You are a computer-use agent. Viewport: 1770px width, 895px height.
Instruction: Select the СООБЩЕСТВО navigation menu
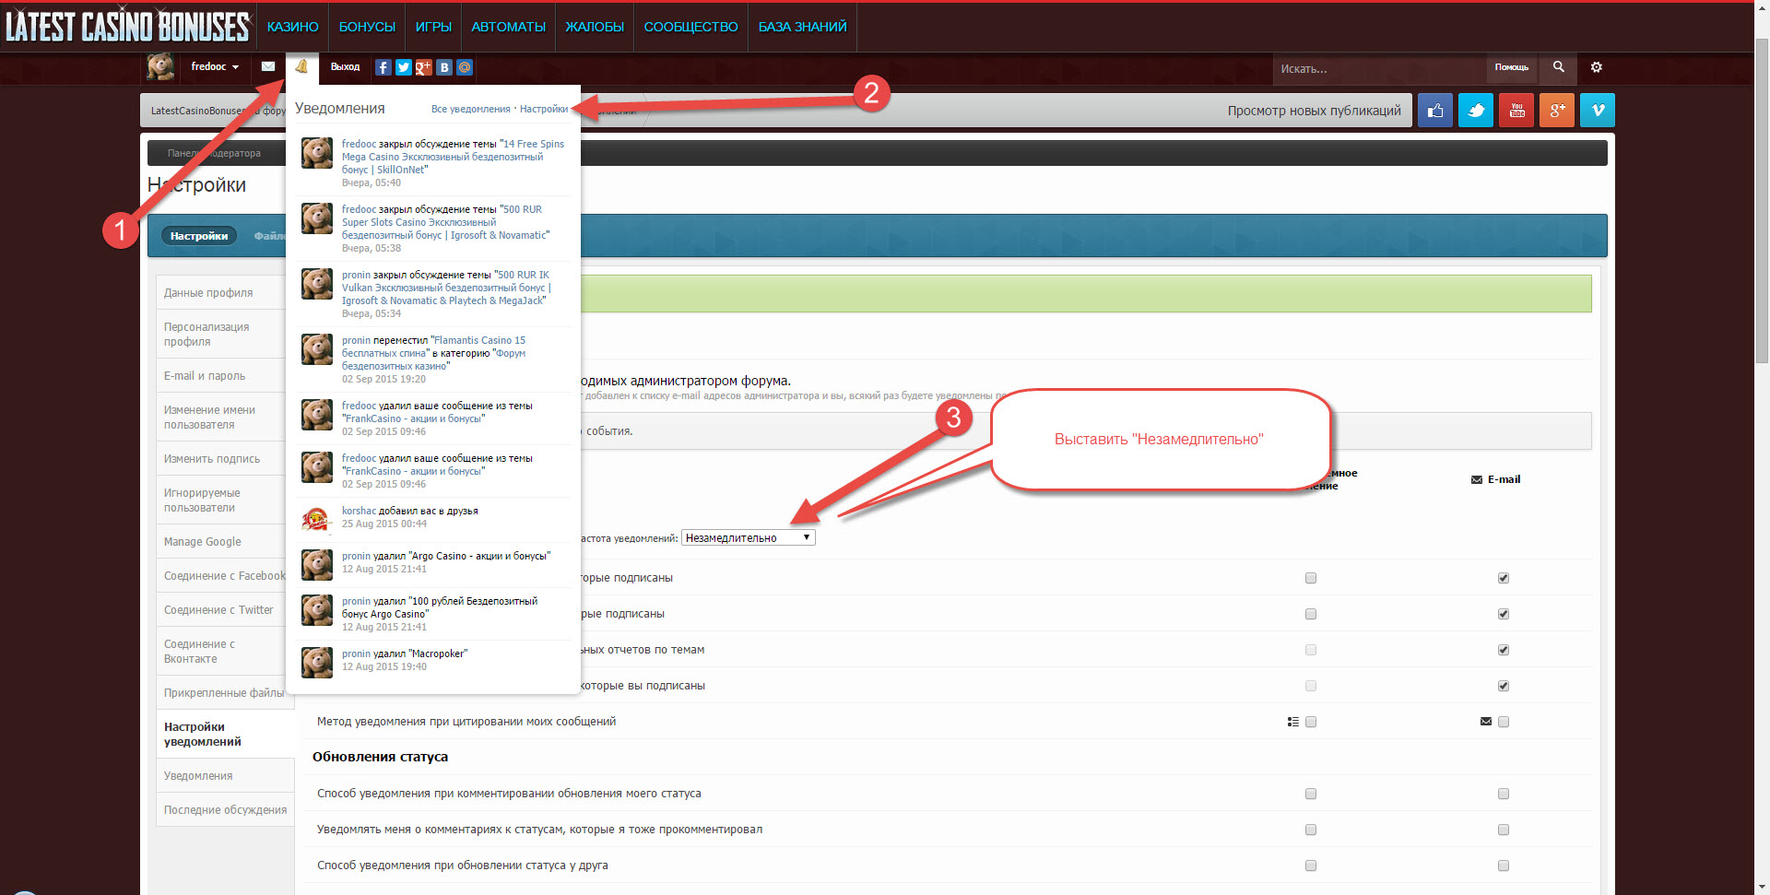(690, 27)
